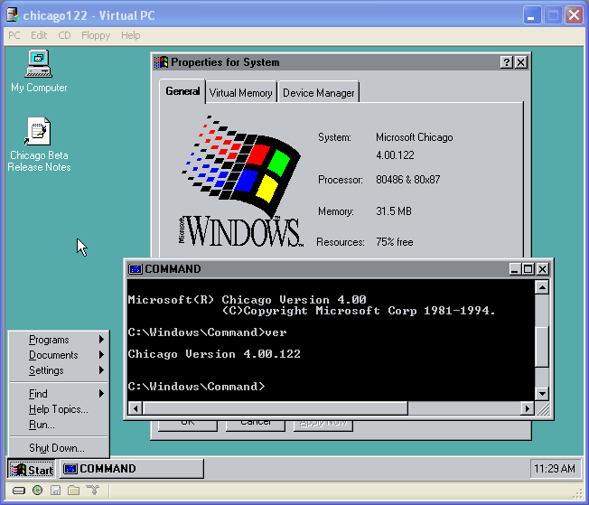Click the '80486 & 80x87' processor value
Screen dimensions: 589x505
408,180
